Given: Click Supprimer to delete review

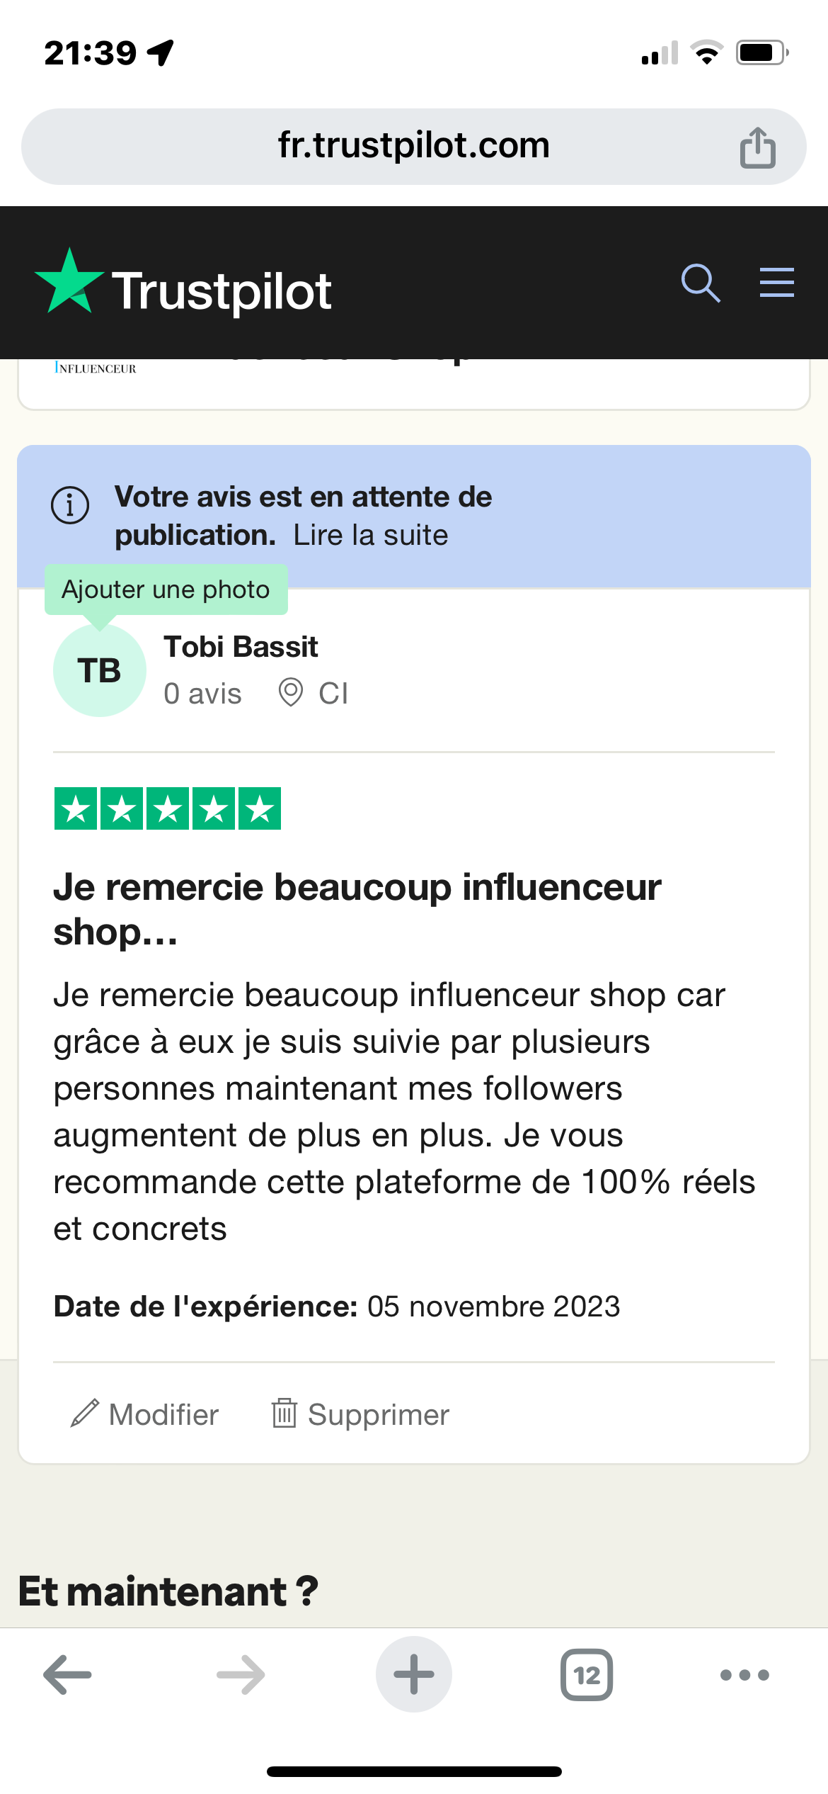Looking at the screenshot, I should (x=379, y=1415).
